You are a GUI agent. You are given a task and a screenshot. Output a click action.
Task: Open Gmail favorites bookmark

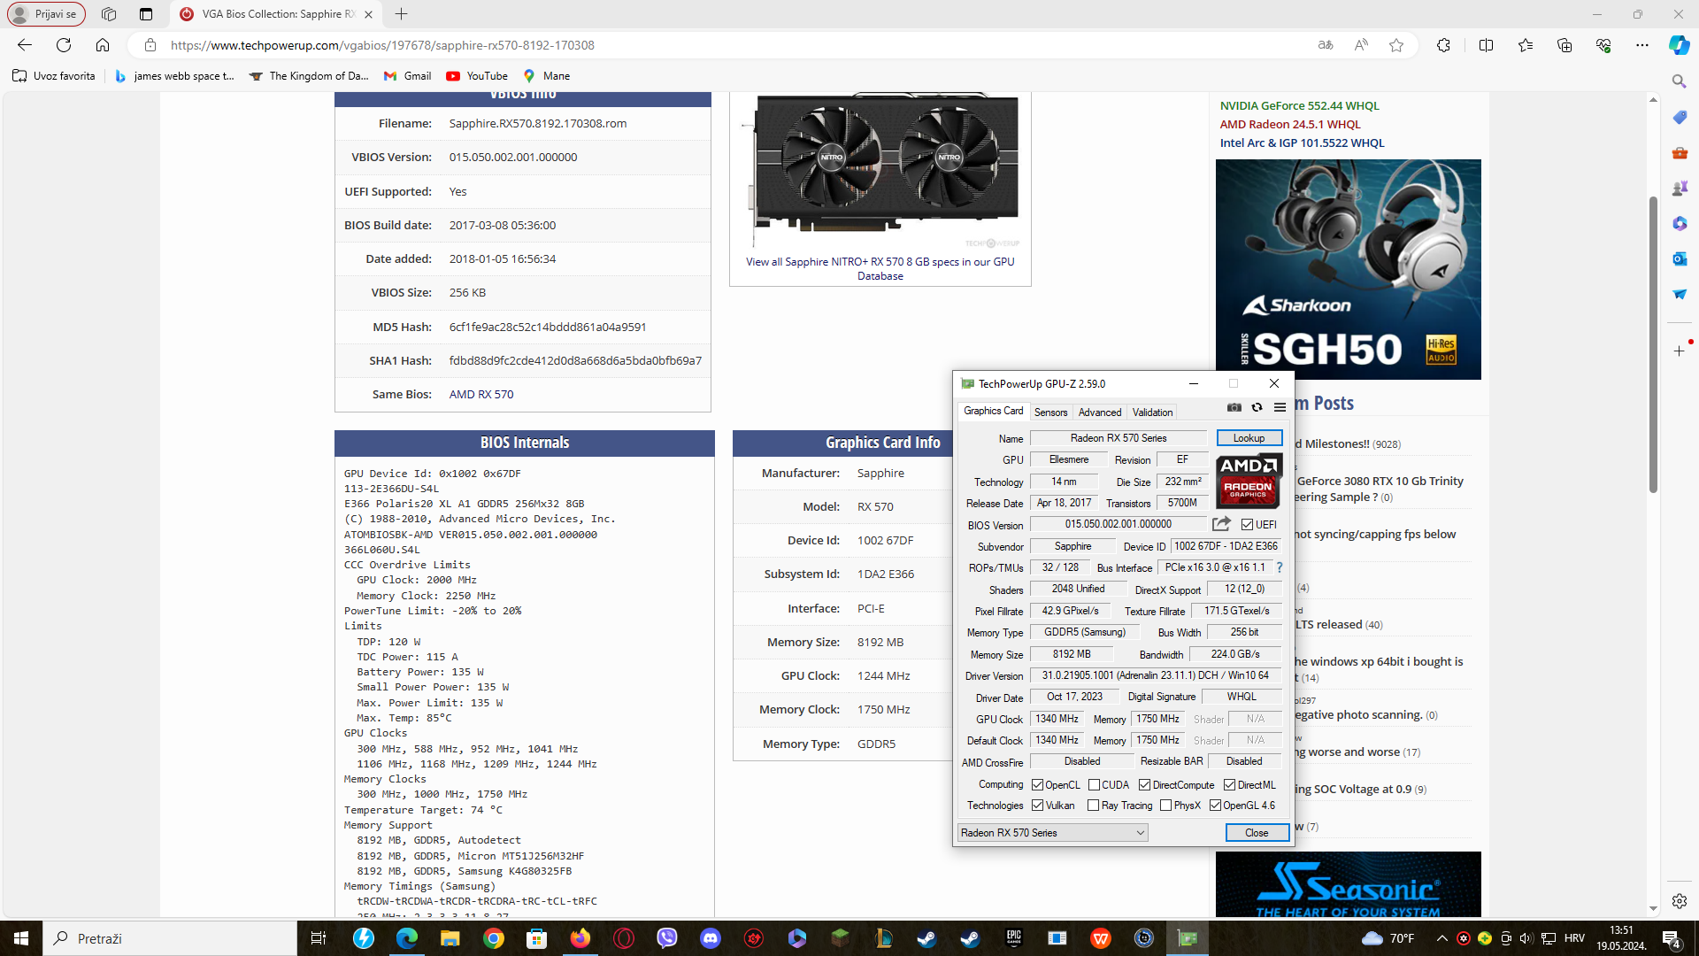tap(408, 76)
